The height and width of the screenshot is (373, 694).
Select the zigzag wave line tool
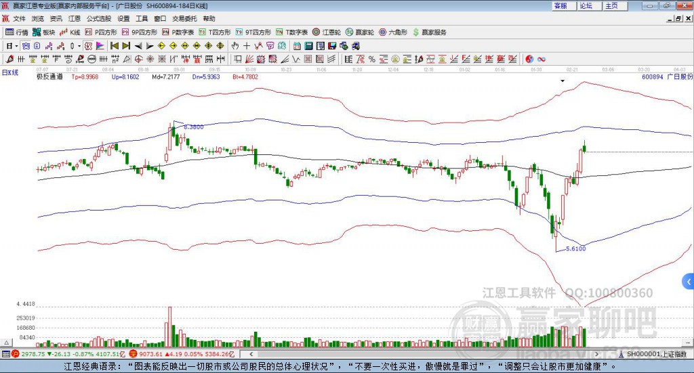(296, 59)
